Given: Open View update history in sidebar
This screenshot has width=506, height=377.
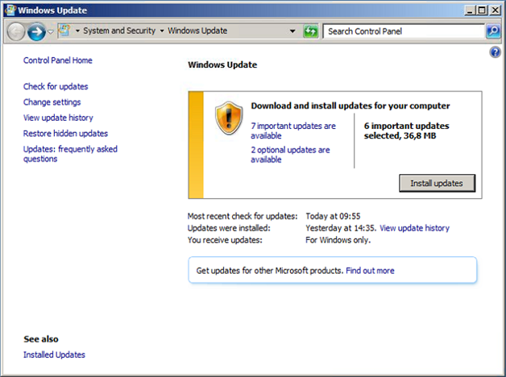Looking at the screenshot, I should pyautogui.click(x=58, y=118).
